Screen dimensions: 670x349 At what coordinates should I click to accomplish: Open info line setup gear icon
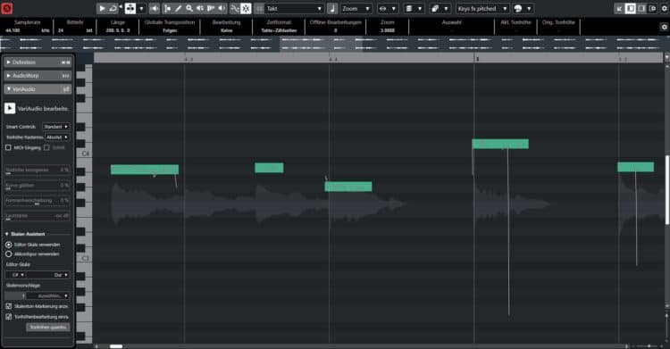664,27
